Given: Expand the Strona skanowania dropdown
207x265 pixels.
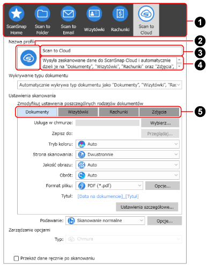Looking at the screenshot, I should click(128, 154).
